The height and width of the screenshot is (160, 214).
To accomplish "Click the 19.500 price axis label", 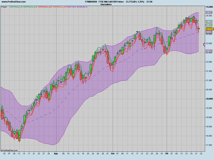I will point(209,108).
